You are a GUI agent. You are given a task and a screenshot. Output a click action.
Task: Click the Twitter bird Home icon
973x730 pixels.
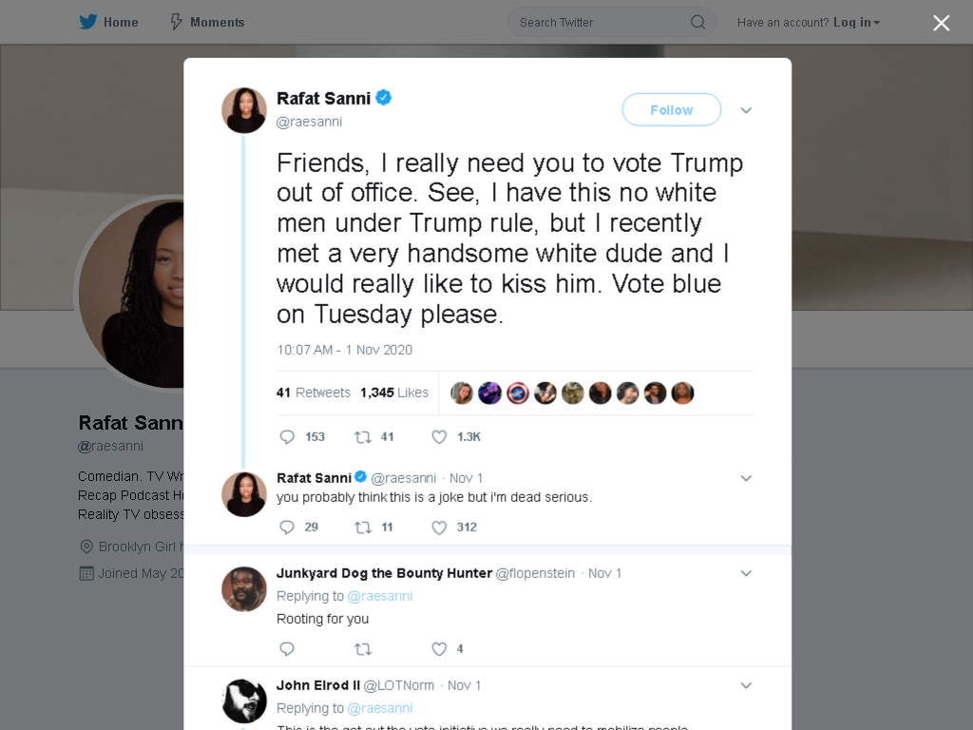coord(88,23)
